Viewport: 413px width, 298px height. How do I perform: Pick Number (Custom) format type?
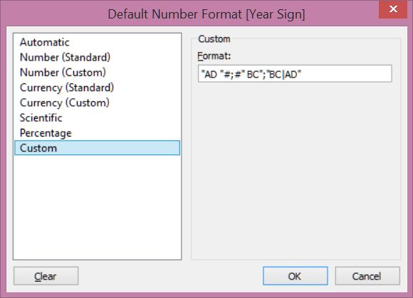tap(97, 73)
